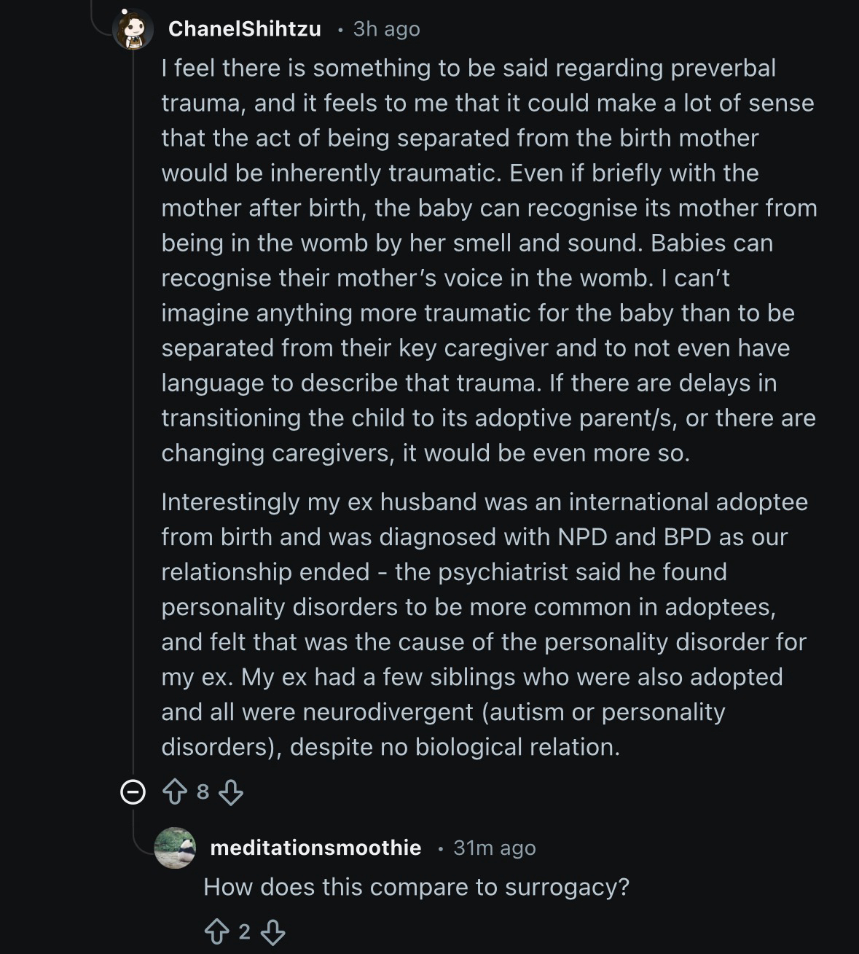Screen dimensions: 859x954
Task: Upvote ChanelShihtzu's comment
Action: click(x=175, y=791)
